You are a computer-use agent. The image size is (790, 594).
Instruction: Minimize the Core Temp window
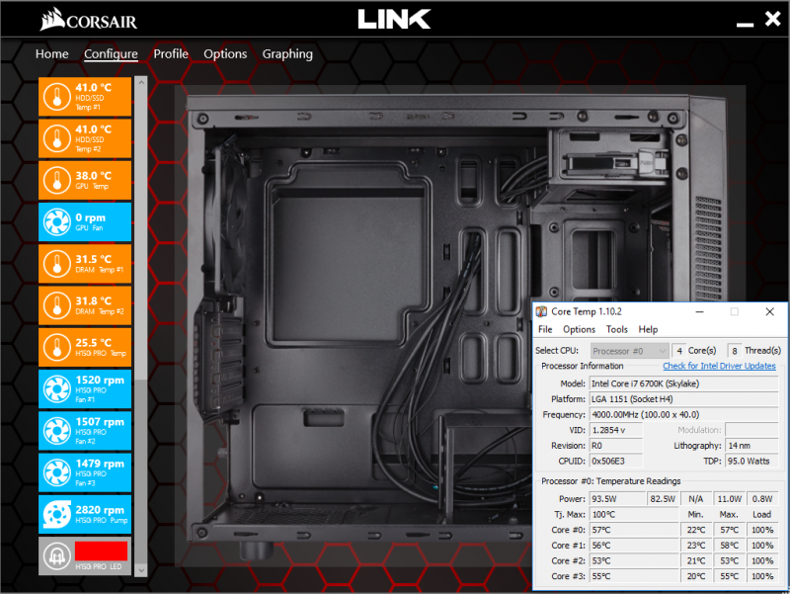coord(699,311)
